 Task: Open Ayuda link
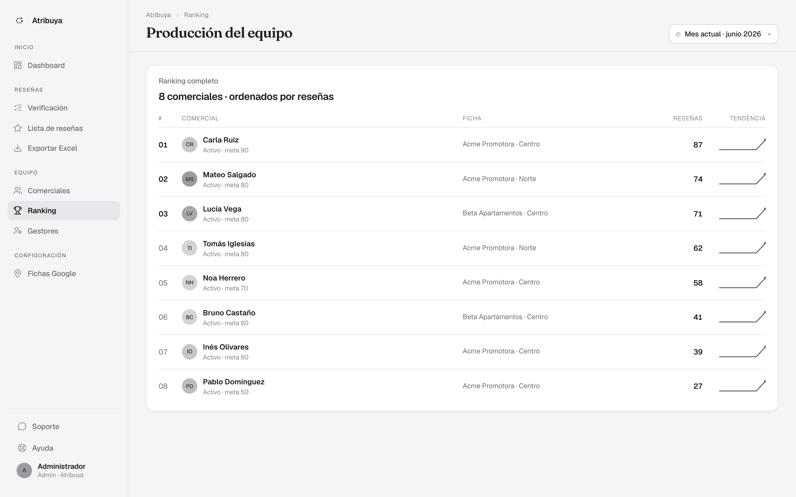(64, 448)
